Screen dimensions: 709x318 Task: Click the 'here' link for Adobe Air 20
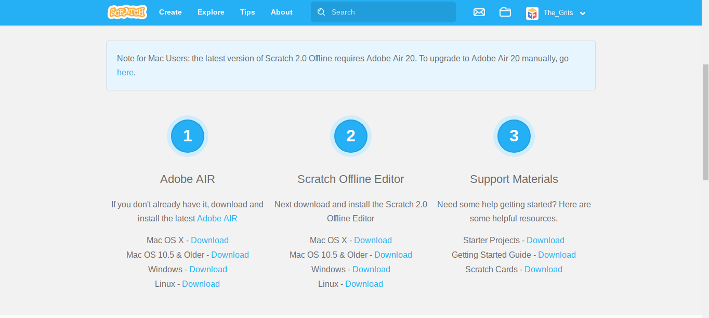[x=125, y=72]
